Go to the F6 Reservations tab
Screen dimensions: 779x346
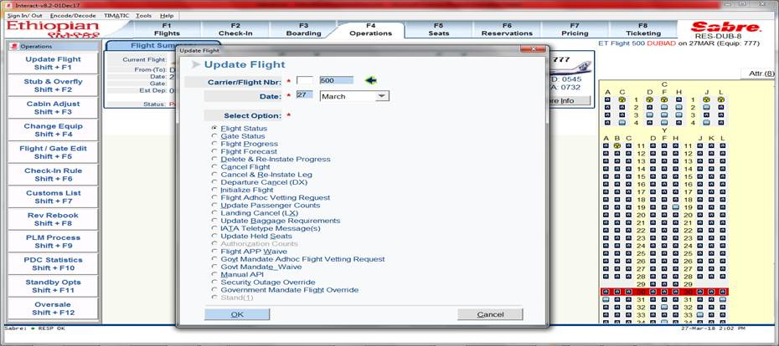click(507, 29)
